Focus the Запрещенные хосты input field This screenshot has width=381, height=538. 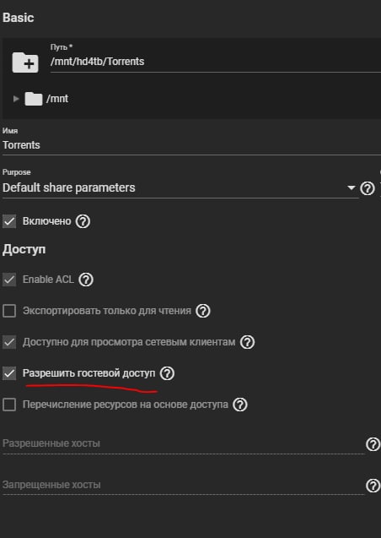pos(183,485)
